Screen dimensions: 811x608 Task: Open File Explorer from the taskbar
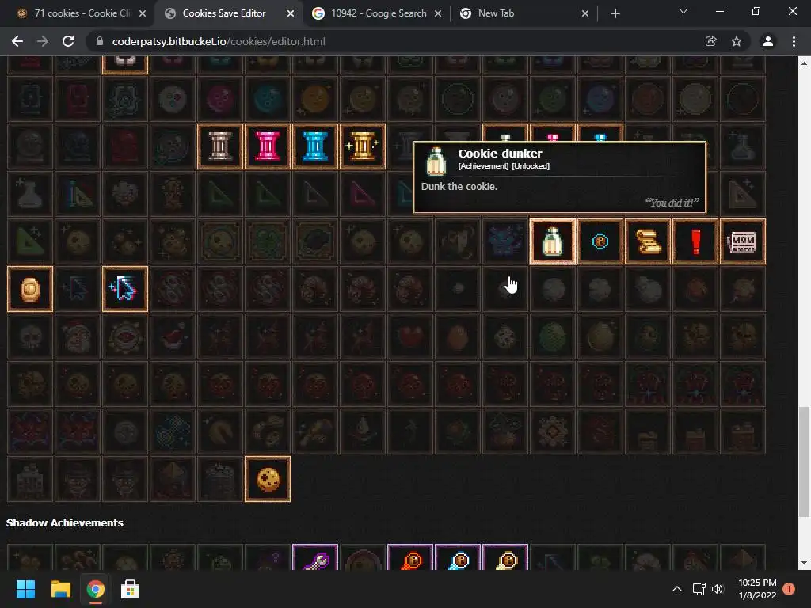pos(60,589)
